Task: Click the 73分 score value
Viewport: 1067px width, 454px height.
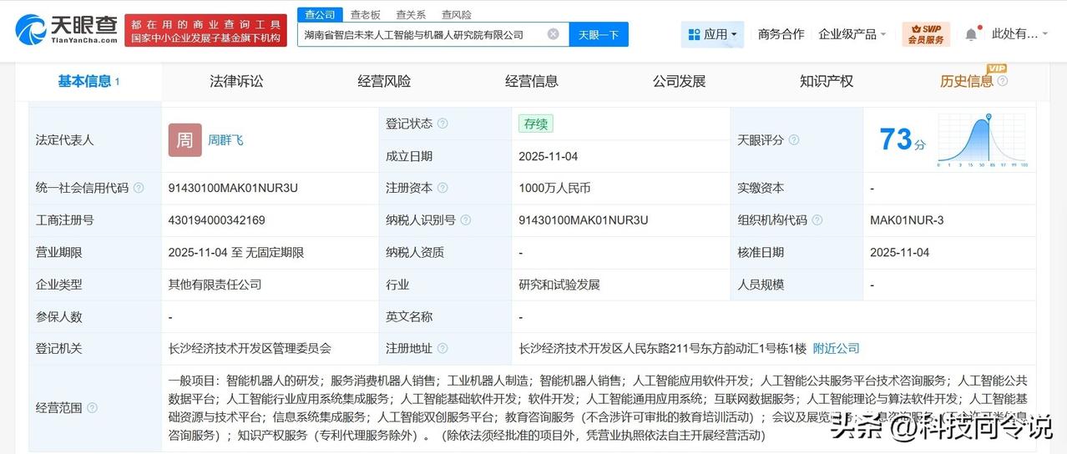Action: [x=903, y=140]
